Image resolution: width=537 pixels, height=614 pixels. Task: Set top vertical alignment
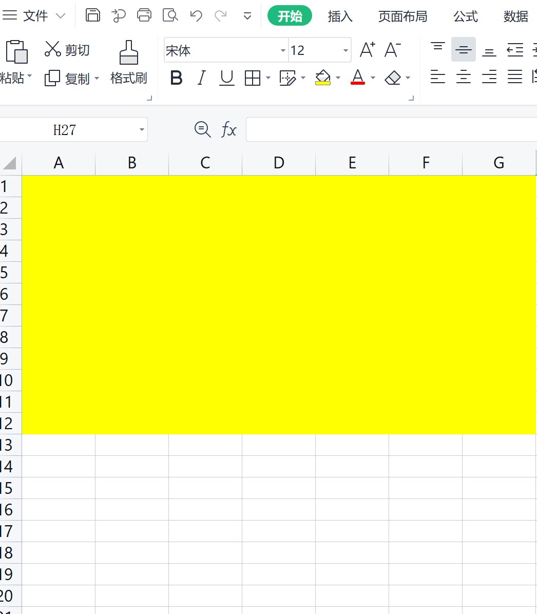click(437, 47)
